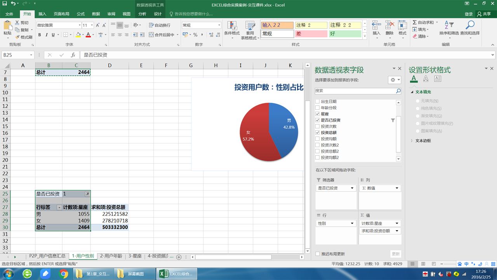Viewport: 497px width, 280px height.
Task: Click AutoSum (自动求和) sigma icon
Action: 415,23
